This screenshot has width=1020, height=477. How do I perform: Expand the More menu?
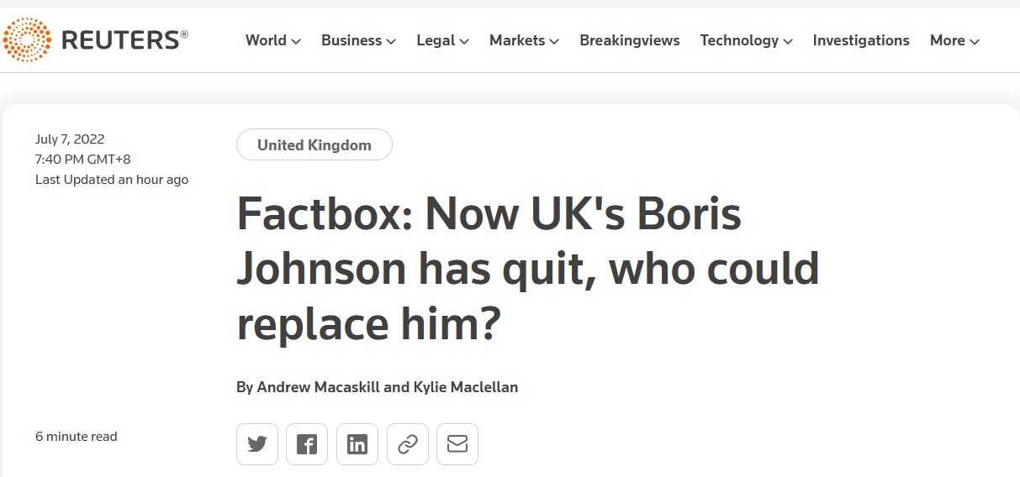pos(975,41)
